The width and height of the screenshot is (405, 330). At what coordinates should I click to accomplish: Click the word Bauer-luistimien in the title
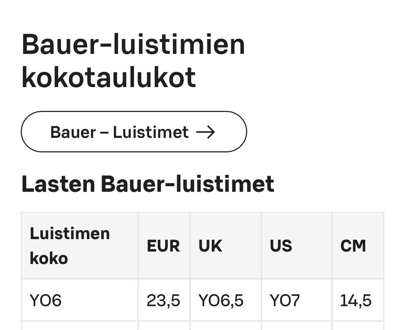[133, 45]
